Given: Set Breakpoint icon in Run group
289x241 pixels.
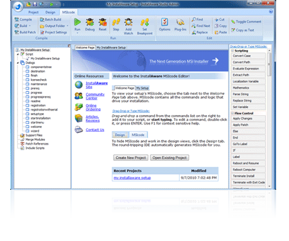Looking at the screenshot, I should (x=144, y=22).
